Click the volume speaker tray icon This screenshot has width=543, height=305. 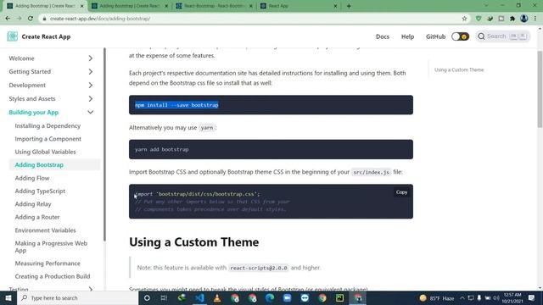(495, 297)
